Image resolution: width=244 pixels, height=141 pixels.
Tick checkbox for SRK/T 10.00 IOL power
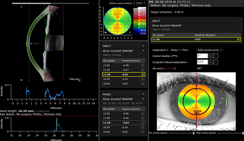point(143,83)
